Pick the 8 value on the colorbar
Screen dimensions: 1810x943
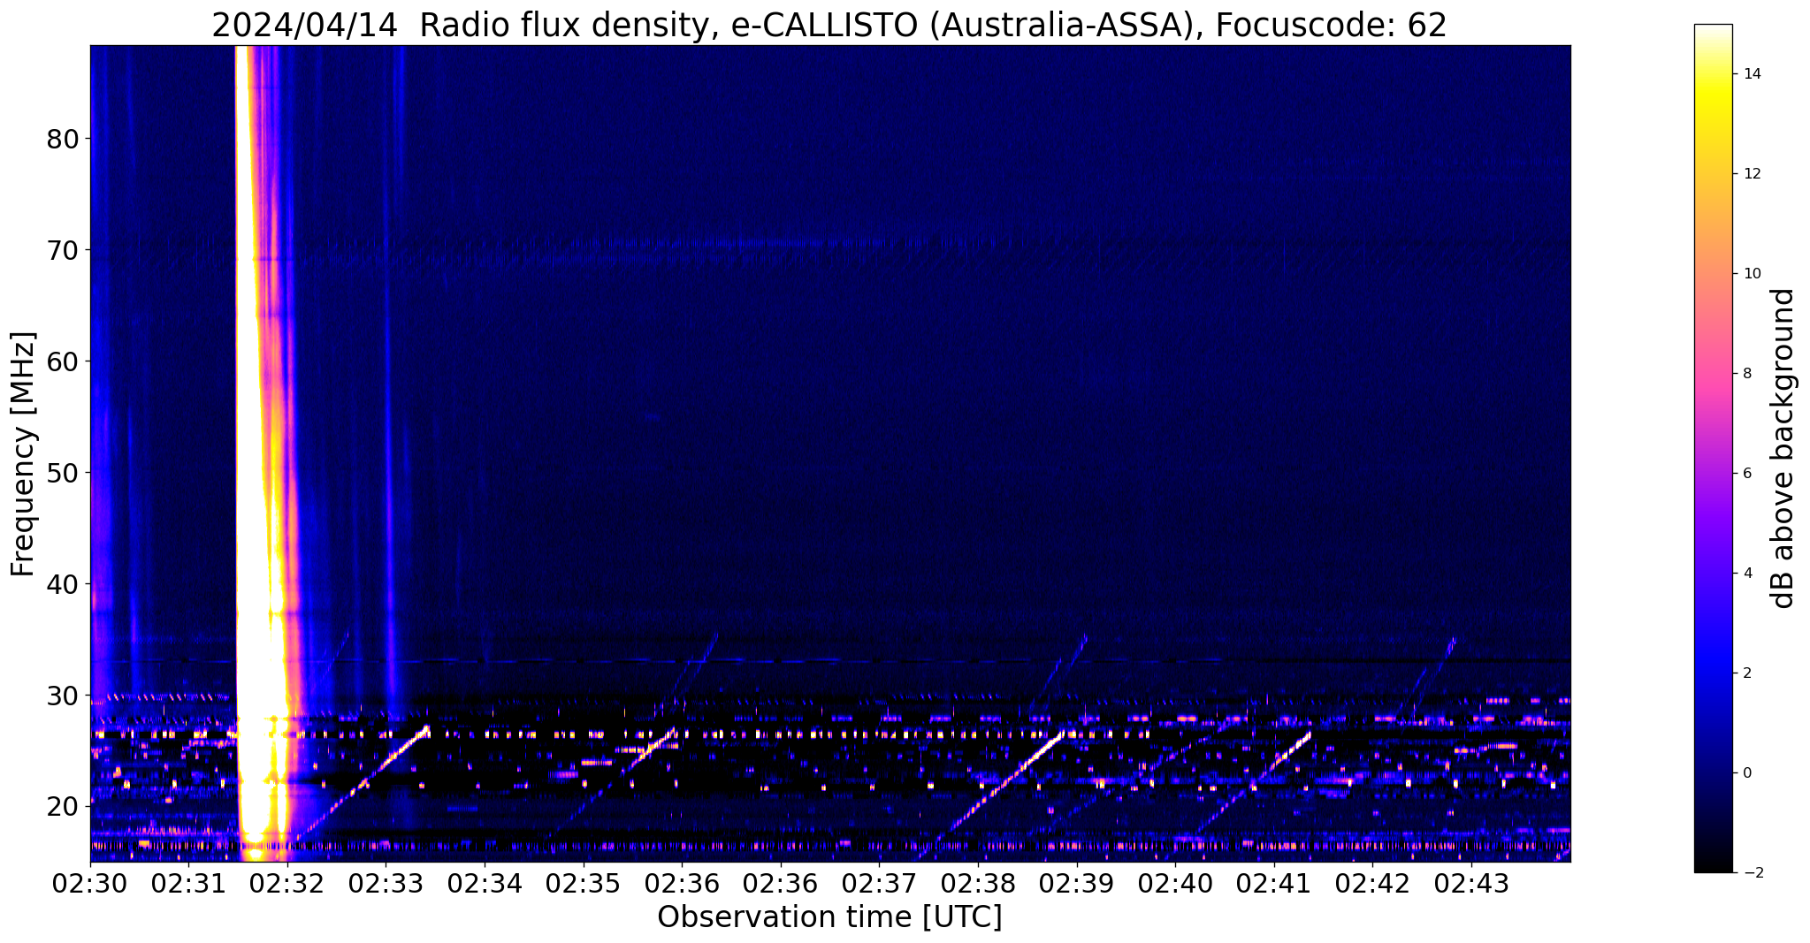tap(1747, 374)
